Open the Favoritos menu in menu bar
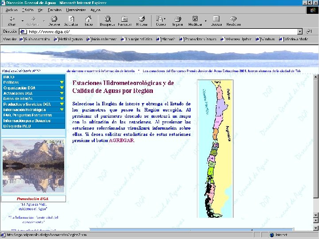 tap(54, 10)
